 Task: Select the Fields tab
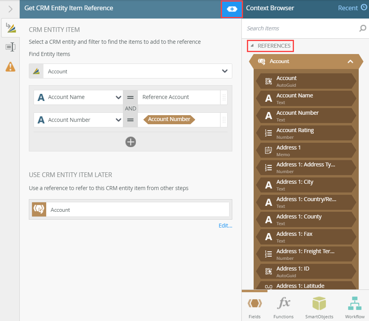[x=254, y=308]
